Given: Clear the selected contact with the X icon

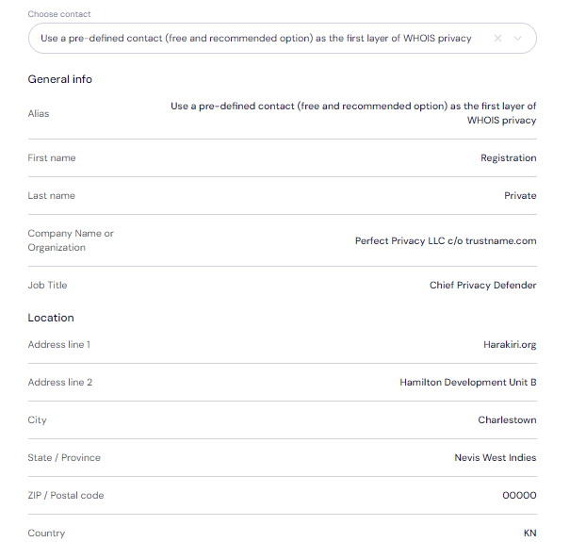Looking at the screenshot, I should point(497,39).
